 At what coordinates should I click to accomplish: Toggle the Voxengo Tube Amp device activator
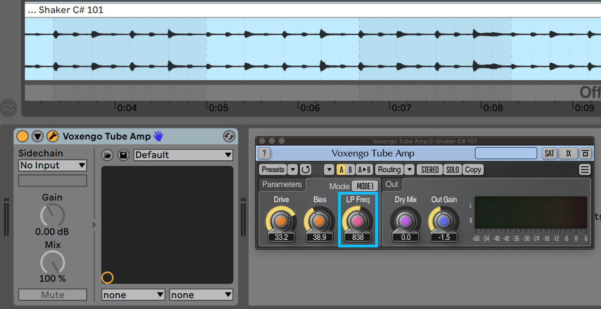[x=22, y=136]
